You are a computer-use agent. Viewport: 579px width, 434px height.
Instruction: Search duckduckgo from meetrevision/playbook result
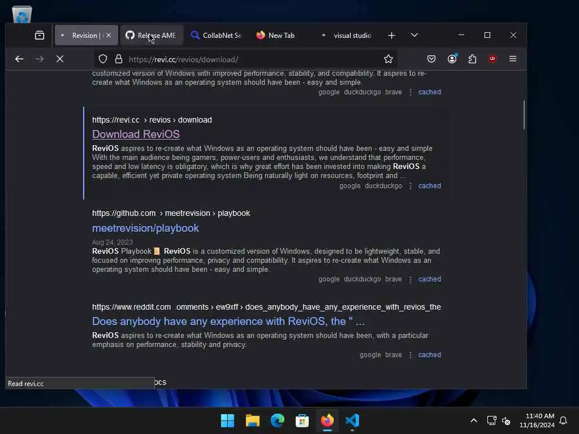coord(362,279)
